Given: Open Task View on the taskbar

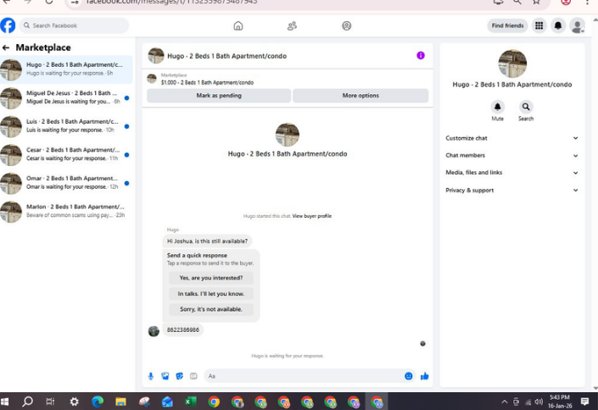Looking at the screenshot, I should pos(50,402).
